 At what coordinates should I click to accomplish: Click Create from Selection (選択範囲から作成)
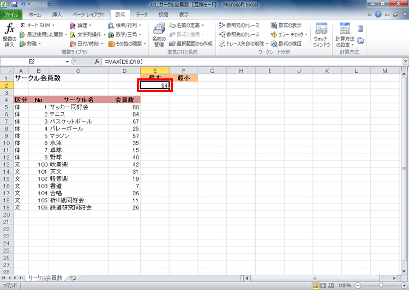click(x=191, y=44)
